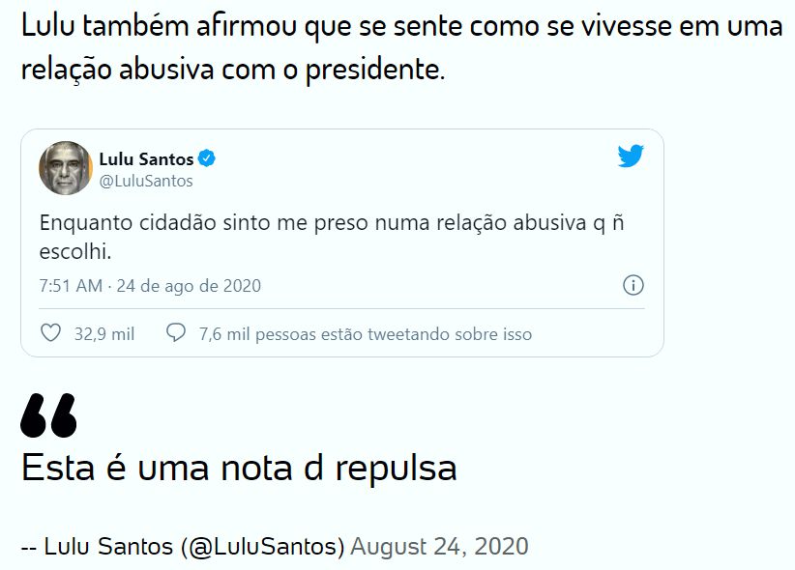Image resolution: width=795 pixels, height=570 pixels.
Task: Click the article paragraph about relação abusiva
Action: pos(401,47)
